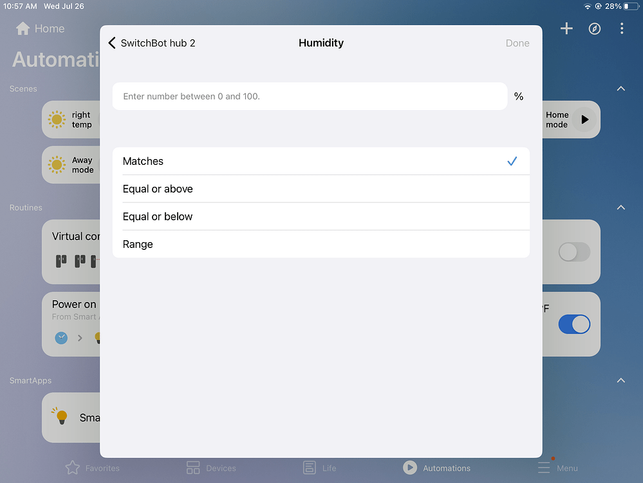Collapse the SmartApps section chevron
Image resolution: width=643 pixels, height=483 pixels.
point(620,380)
